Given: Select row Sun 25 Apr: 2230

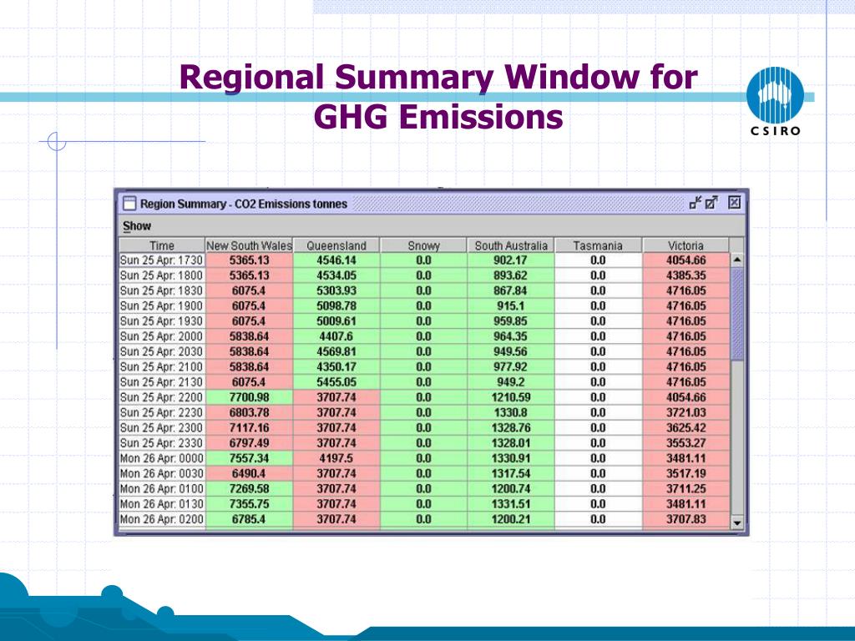Looking at the screenshot, I should 424,412.
